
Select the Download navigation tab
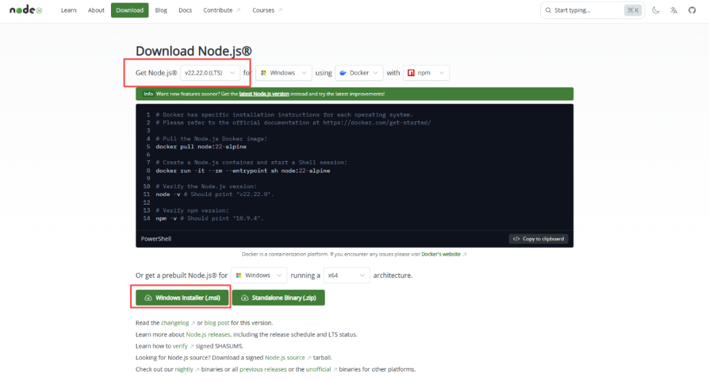[129, 10]
